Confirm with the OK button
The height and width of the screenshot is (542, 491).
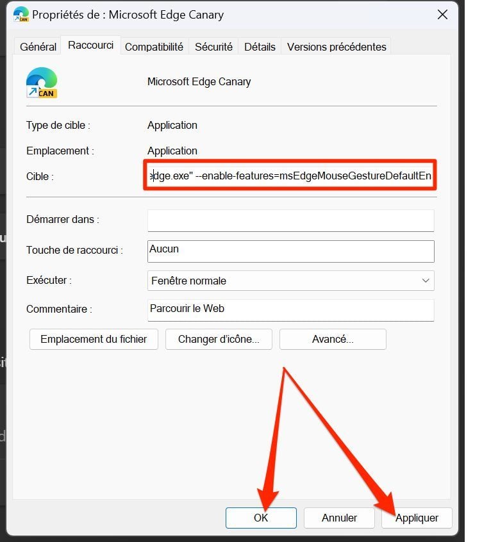tap(261, 518)
